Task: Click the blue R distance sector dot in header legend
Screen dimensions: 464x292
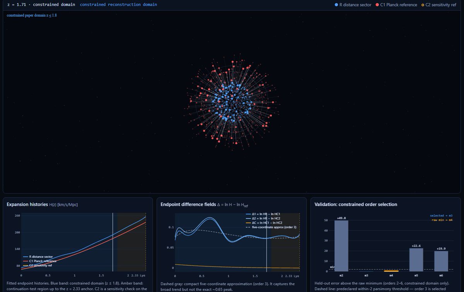Action: (336, 5)
